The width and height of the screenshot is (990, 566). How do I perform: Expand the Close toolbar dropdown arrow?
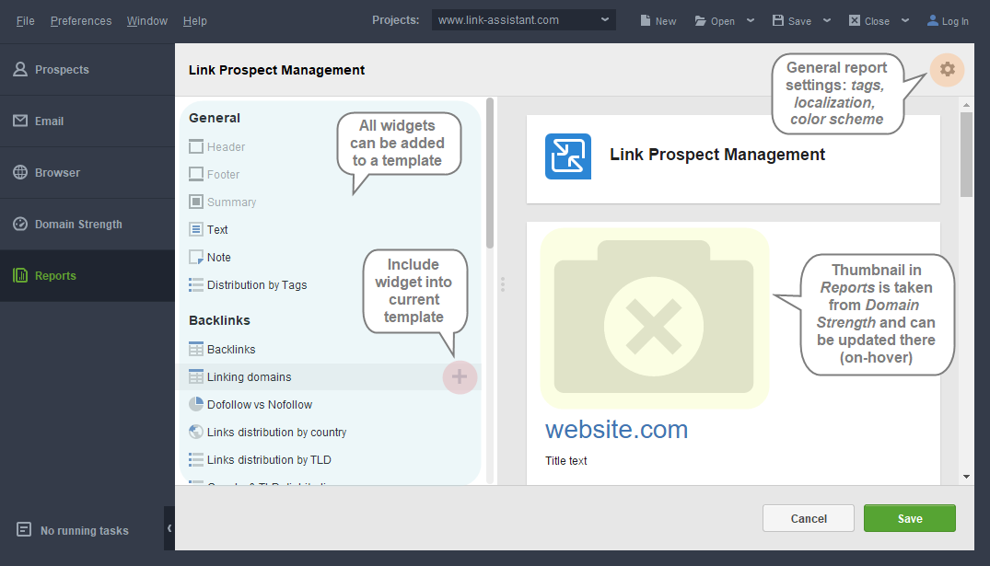click(x=905, y=20)
